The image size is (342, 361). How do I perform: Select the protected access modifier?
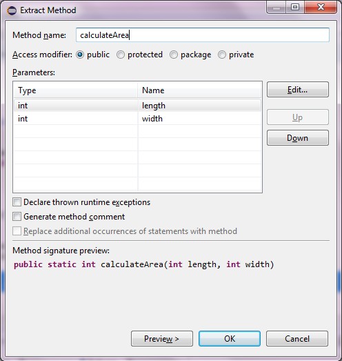pos(121,55)
